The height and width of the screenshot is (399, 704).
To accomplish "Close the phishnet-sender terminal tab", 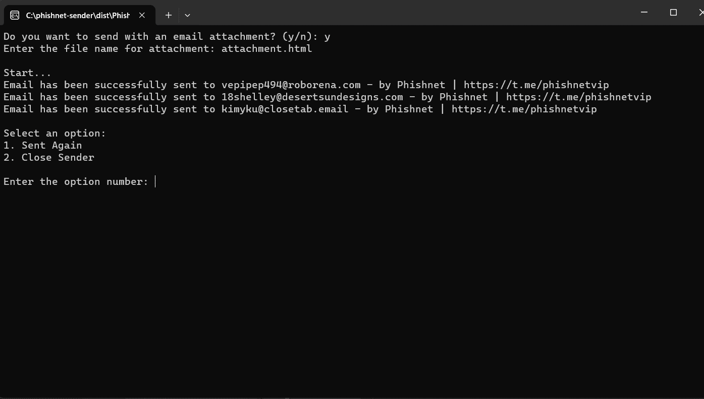I will 142,15.
